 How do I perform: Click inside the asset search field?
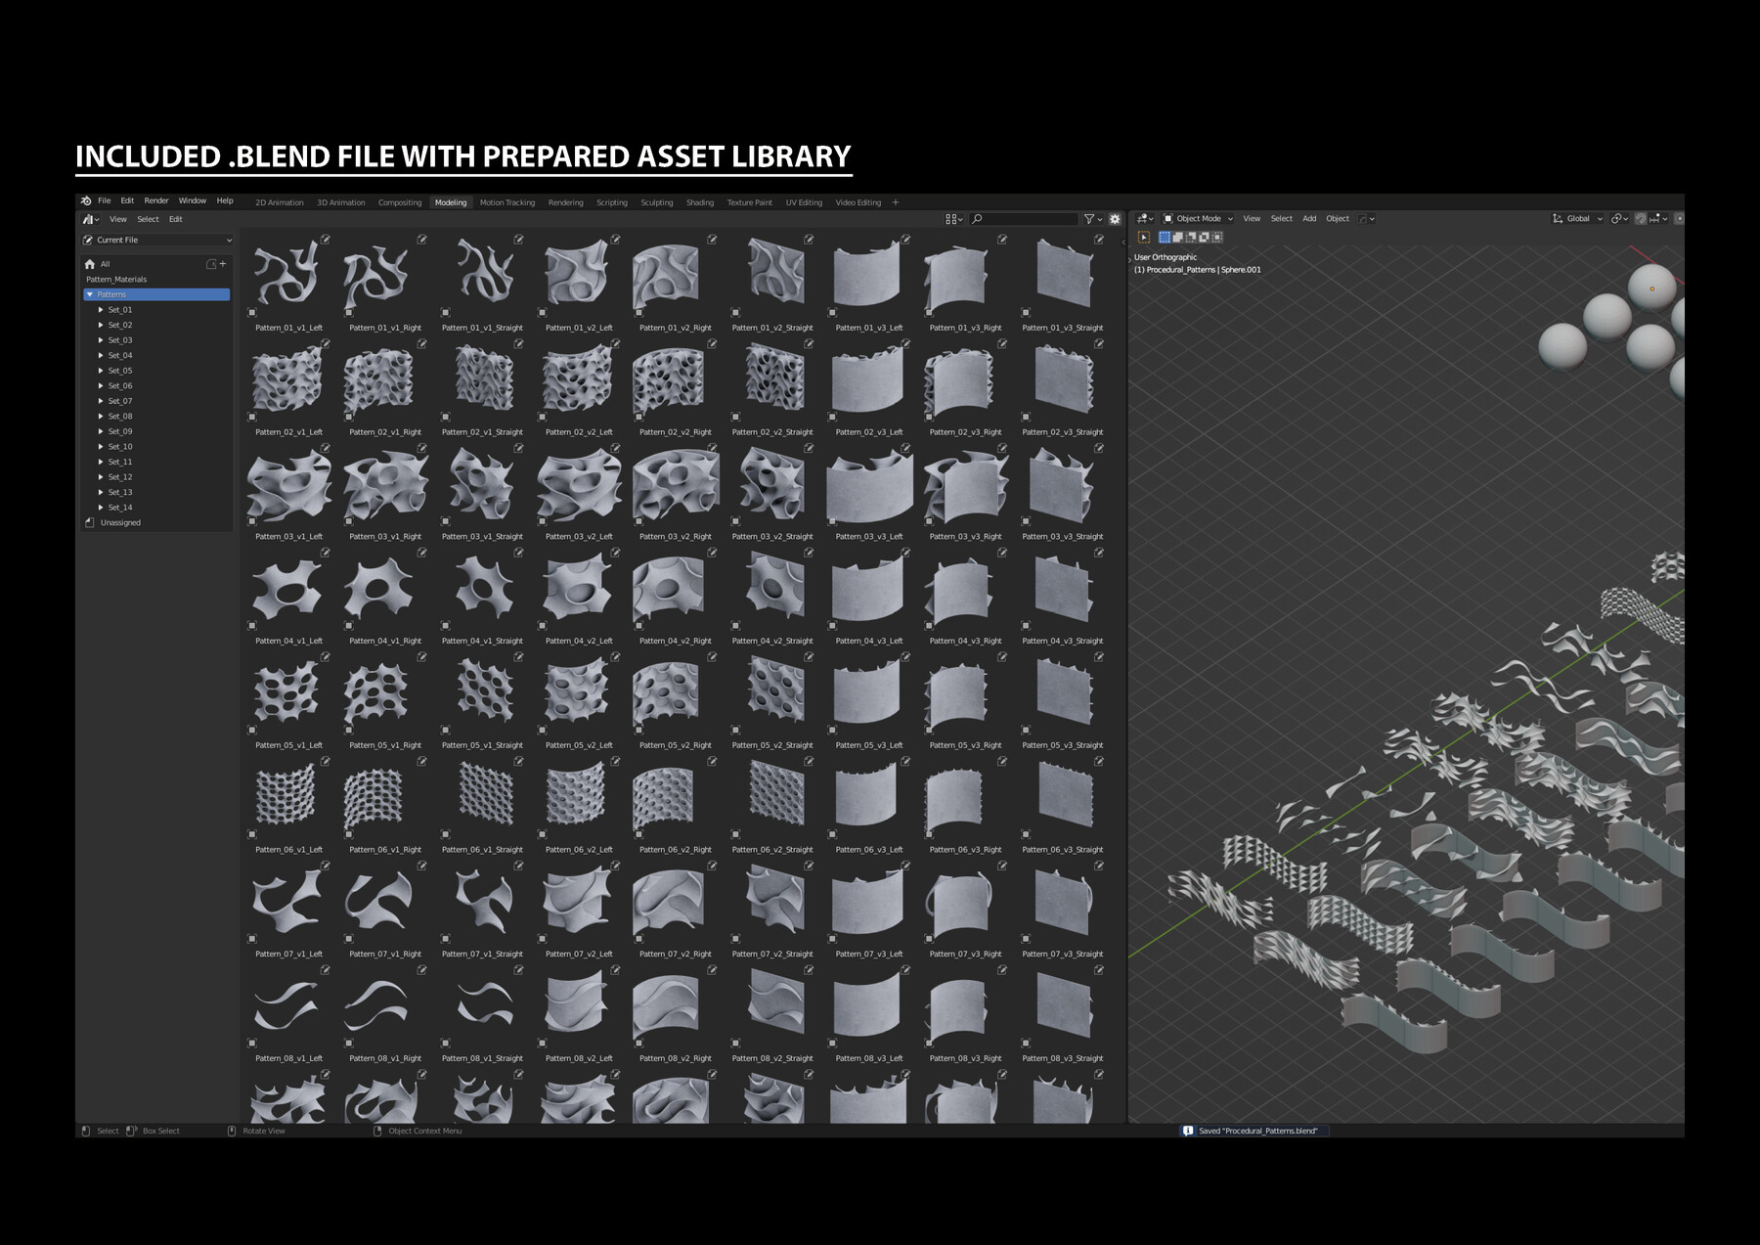click(x=1022, y=218)
